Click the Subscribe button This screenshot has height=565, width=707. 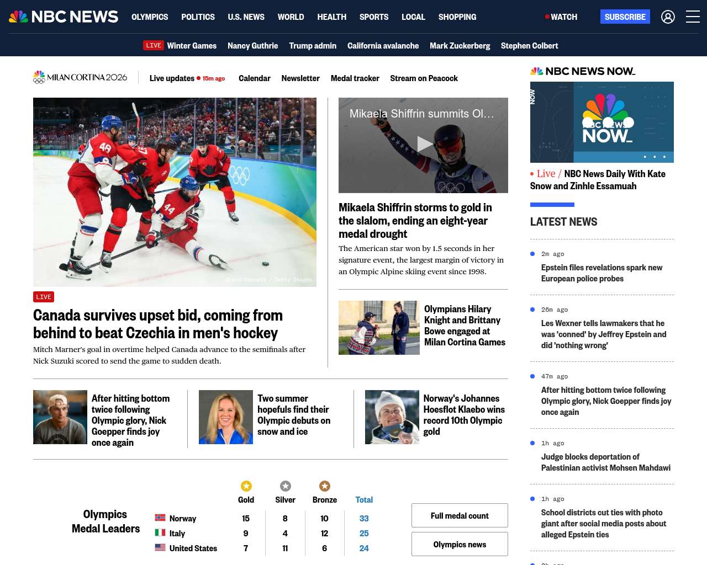[625, 17]
